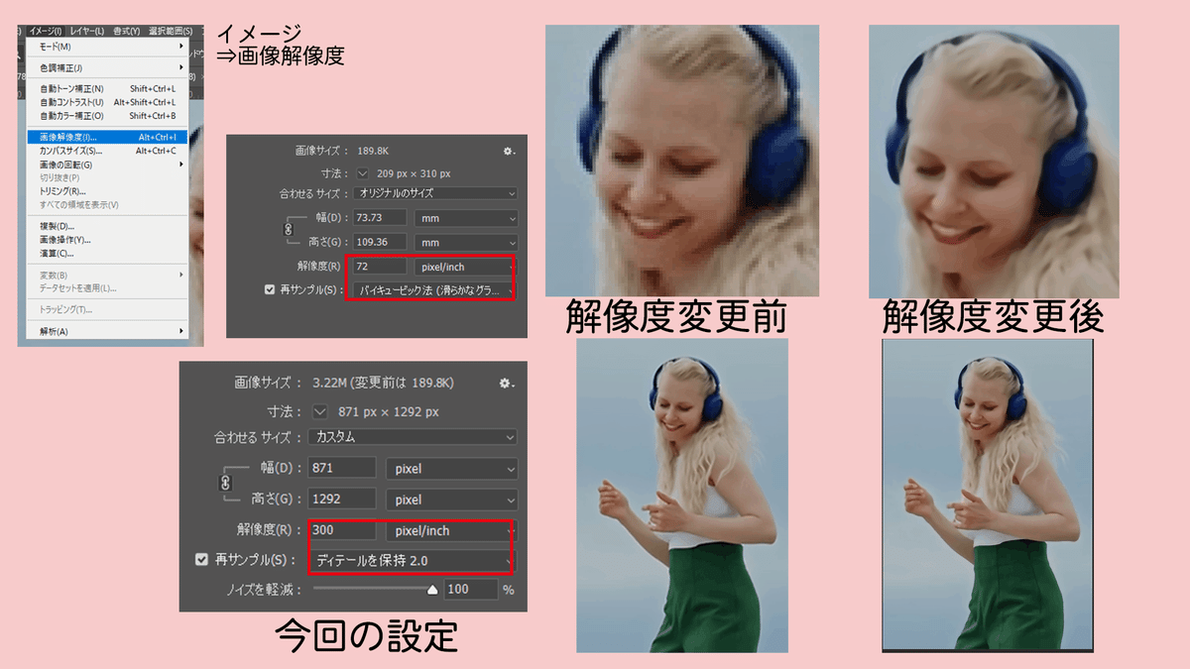The height and width of the screenshot is (669, 1190).
Task: Click the ノイズを軽減 value field showing 100
Action: click(470, 589)
